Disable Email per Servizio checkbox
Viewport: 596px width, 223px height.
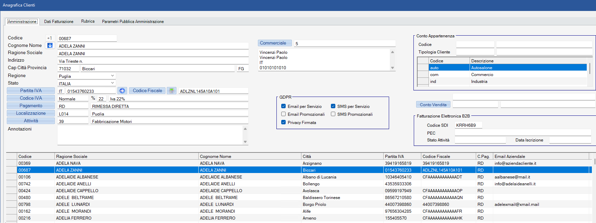tap(283, 106)
